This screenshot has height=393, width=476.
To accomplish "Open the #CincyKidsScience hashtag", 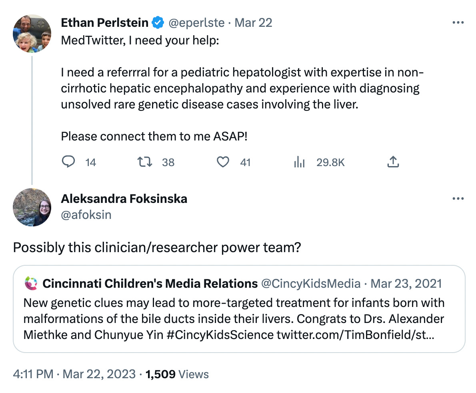I will click(220, 335).
